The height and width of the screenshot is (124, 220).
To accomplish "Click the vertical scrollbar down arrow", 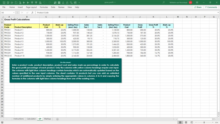I will point(219,116).
